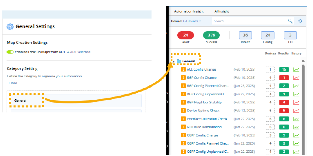Click the search magnifier icon

(290, 21)
